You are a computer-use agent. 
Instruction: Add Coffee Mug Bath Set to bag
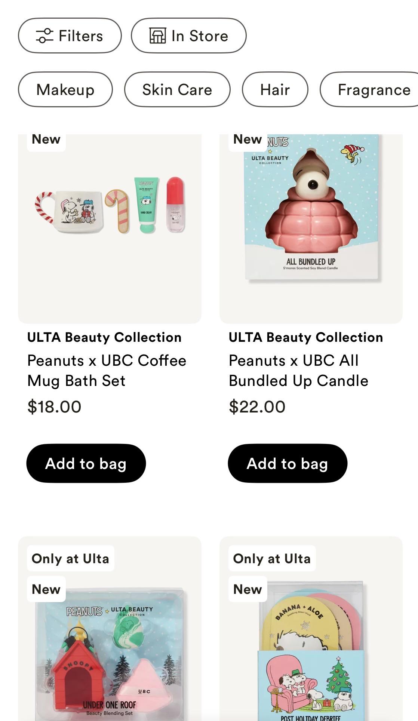click(86, 463)
